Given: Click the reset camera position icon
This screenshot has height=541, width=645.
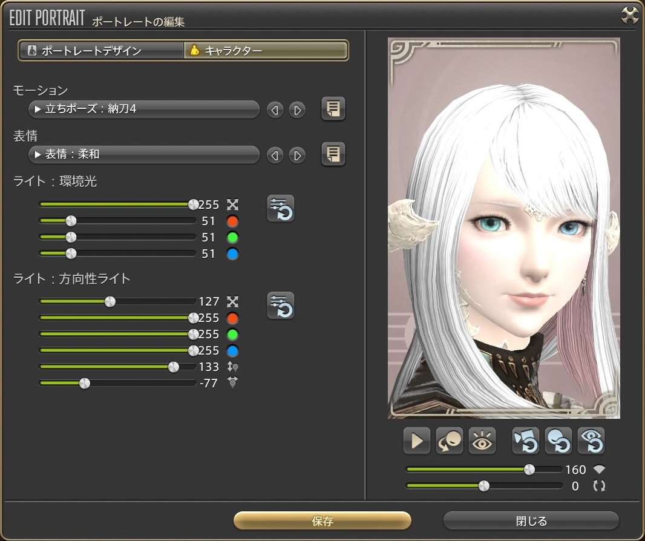Looking at the screenshot, I should tap(525, 441).
